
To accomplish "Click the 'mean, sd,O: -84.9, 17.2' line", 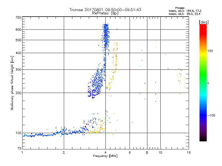I will click(185, 11).
